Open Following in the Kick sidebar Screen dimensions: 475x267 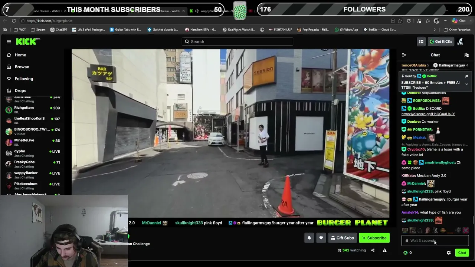tap(24, 79)
